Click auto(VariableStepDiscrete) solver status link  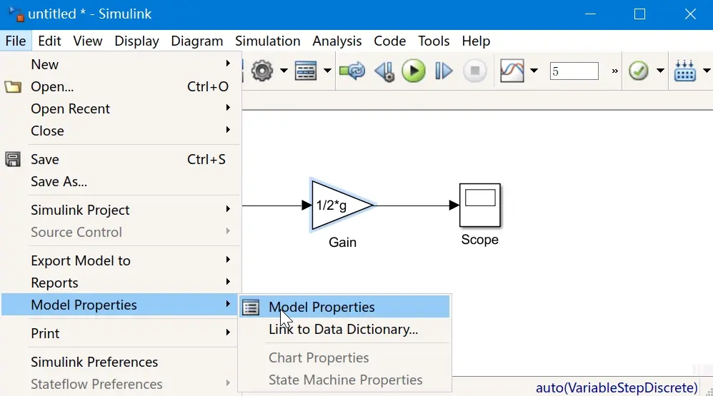(x=617, y=388)
